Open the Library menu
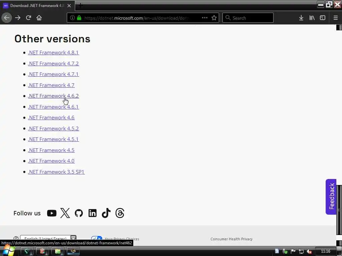Screen dimensions: 342x256 coord(312,18)
